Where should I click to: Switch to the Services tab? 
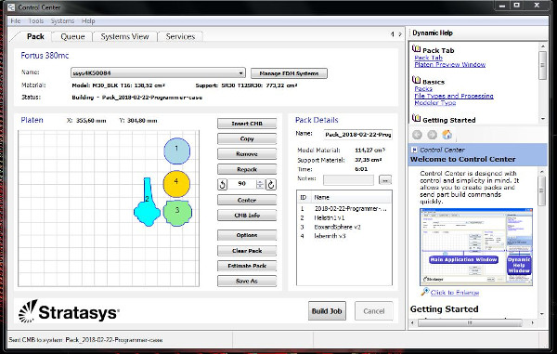click(x=180, y=36)
